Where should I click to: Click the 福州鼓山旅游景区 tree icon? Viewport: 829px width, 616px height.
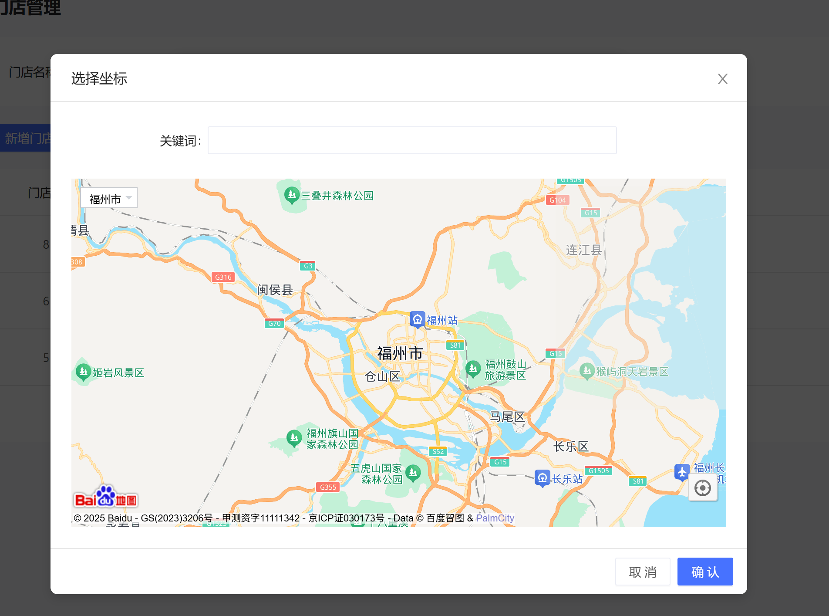tap(473, 369)
